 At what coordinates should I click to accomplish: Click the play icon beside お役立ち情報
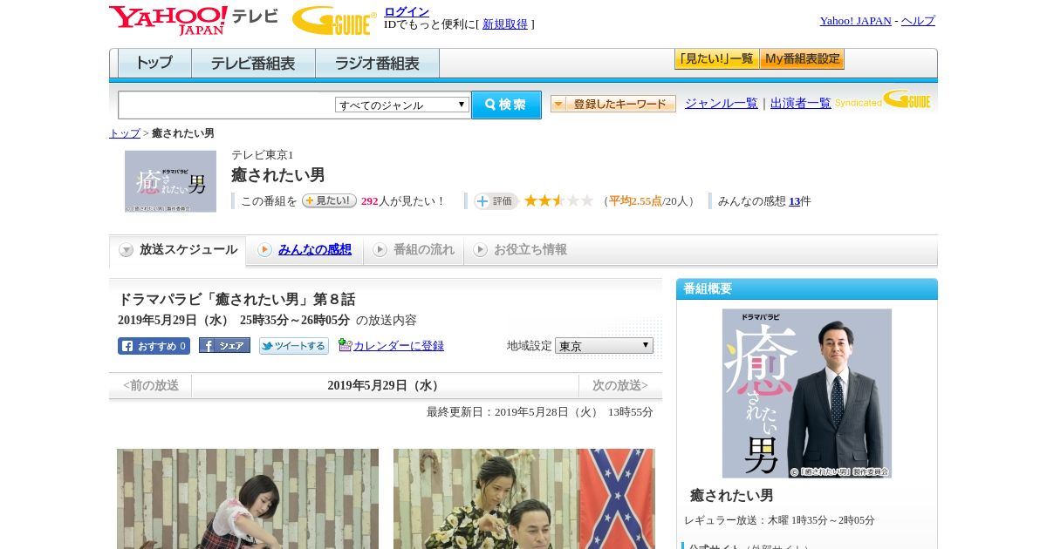pyautogui.click(x=480, y=250)
